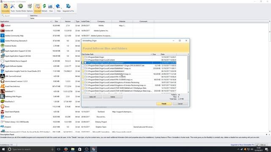Select the Adobe AIR application icon
This screenshot has width=271, height=152.
pyautogui.click(x=3, y=30)
